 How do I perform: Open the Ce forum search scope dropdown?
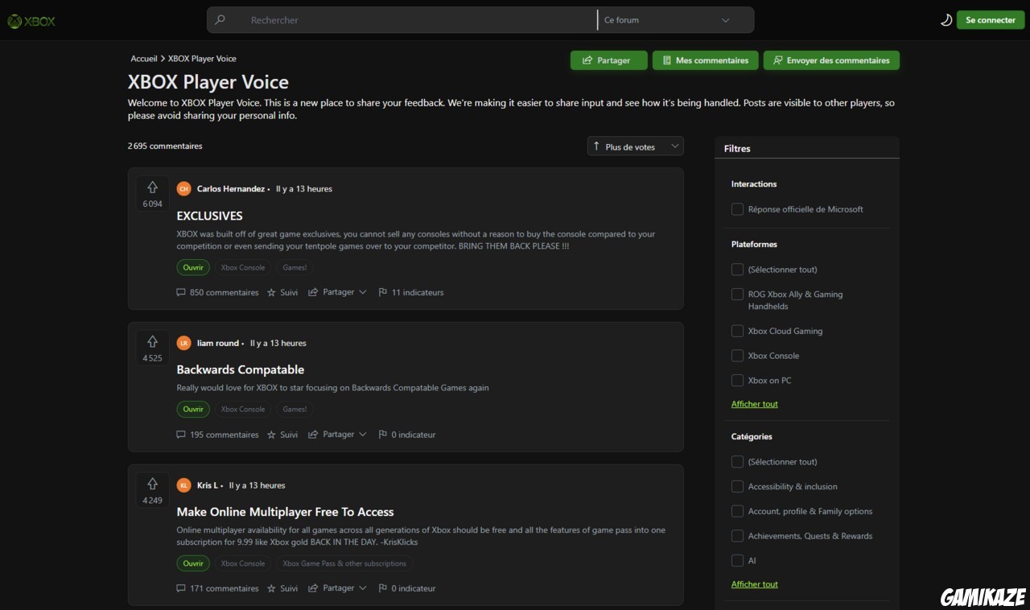(x=675, y=20)
